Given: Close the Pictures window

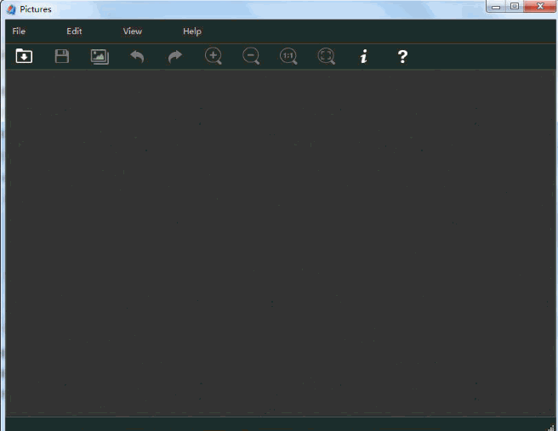Looking at the screenshot, I should click(540, 7).
